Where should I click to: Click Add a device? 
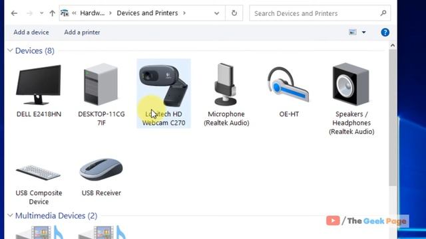coord(31,33)
